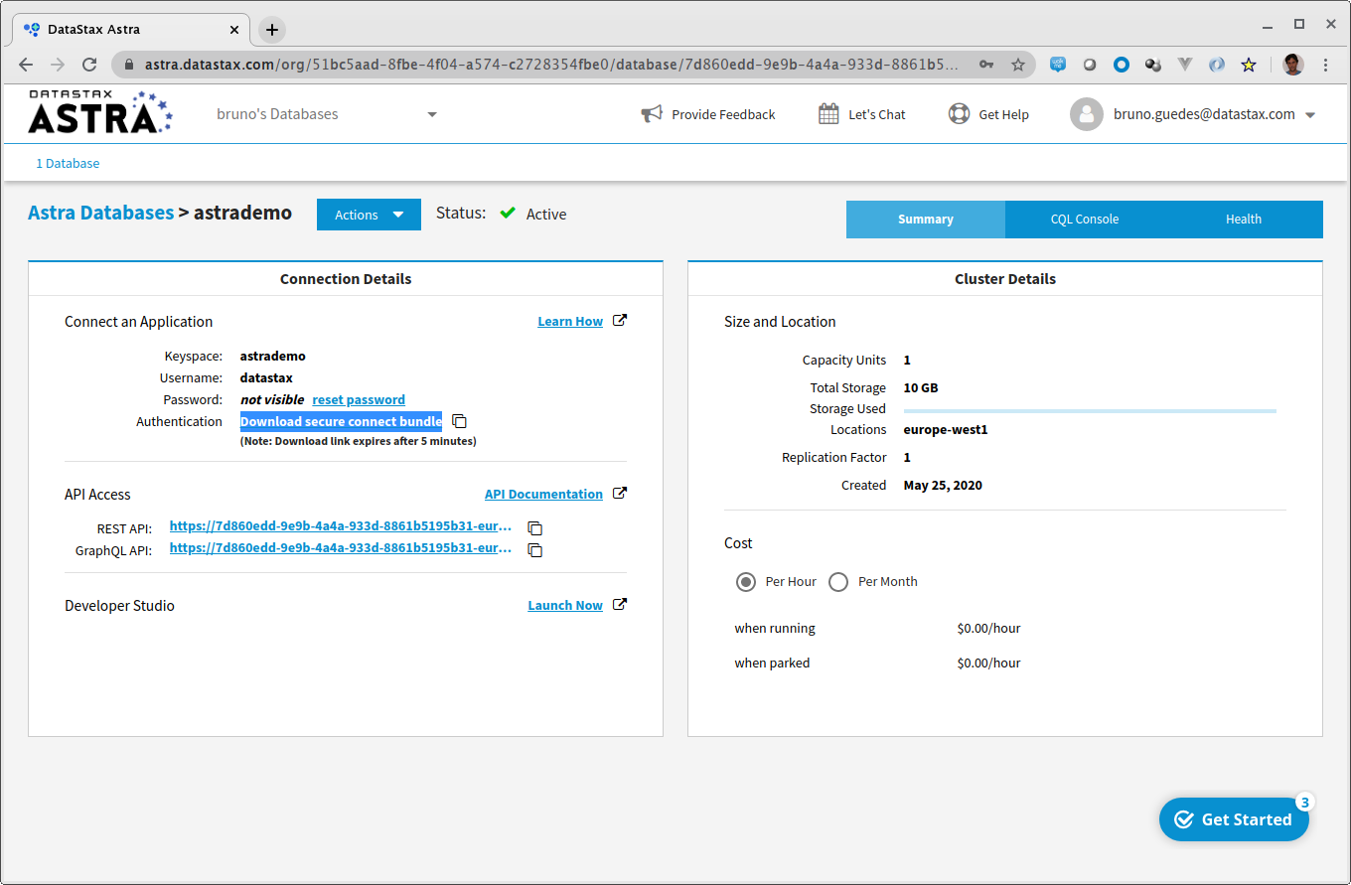Switch to the Summary tab
Viewport: 1351px width, 885px height.
[926, 220]
